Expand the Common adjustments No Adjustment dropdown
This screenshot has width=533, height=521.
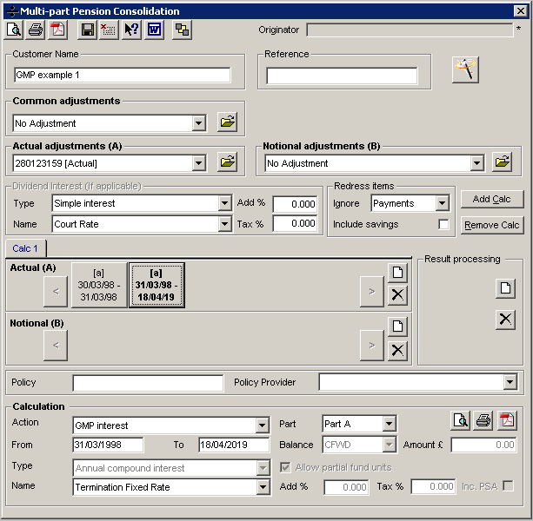pos(199,123)
